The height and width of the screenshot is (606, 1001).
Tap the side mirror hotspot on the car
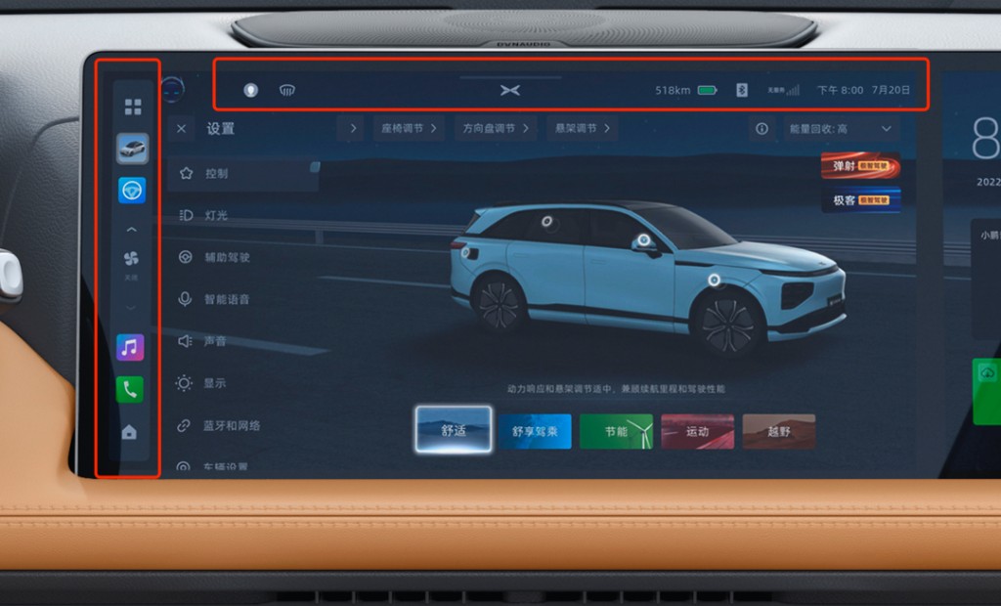(x=644, y=240)
